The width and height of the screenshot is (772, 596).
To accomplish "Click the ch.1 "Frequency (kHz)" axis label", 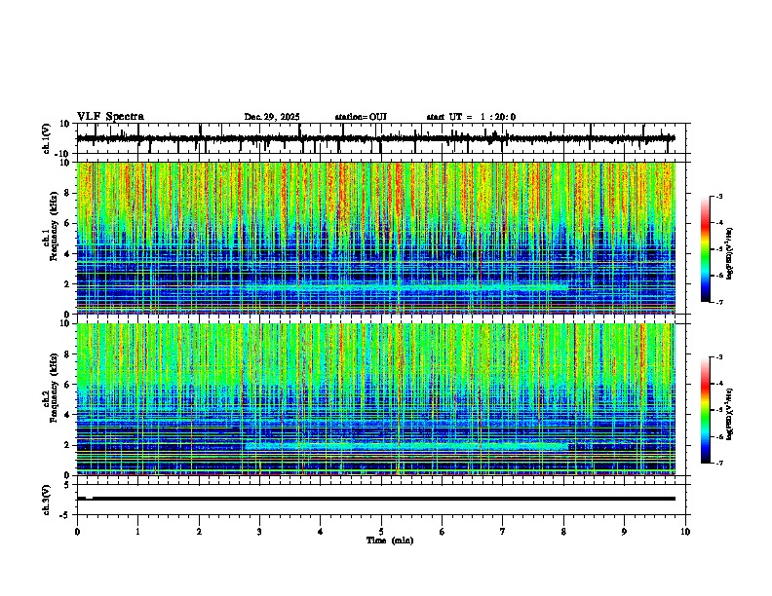I will click(x=54, y=227).
